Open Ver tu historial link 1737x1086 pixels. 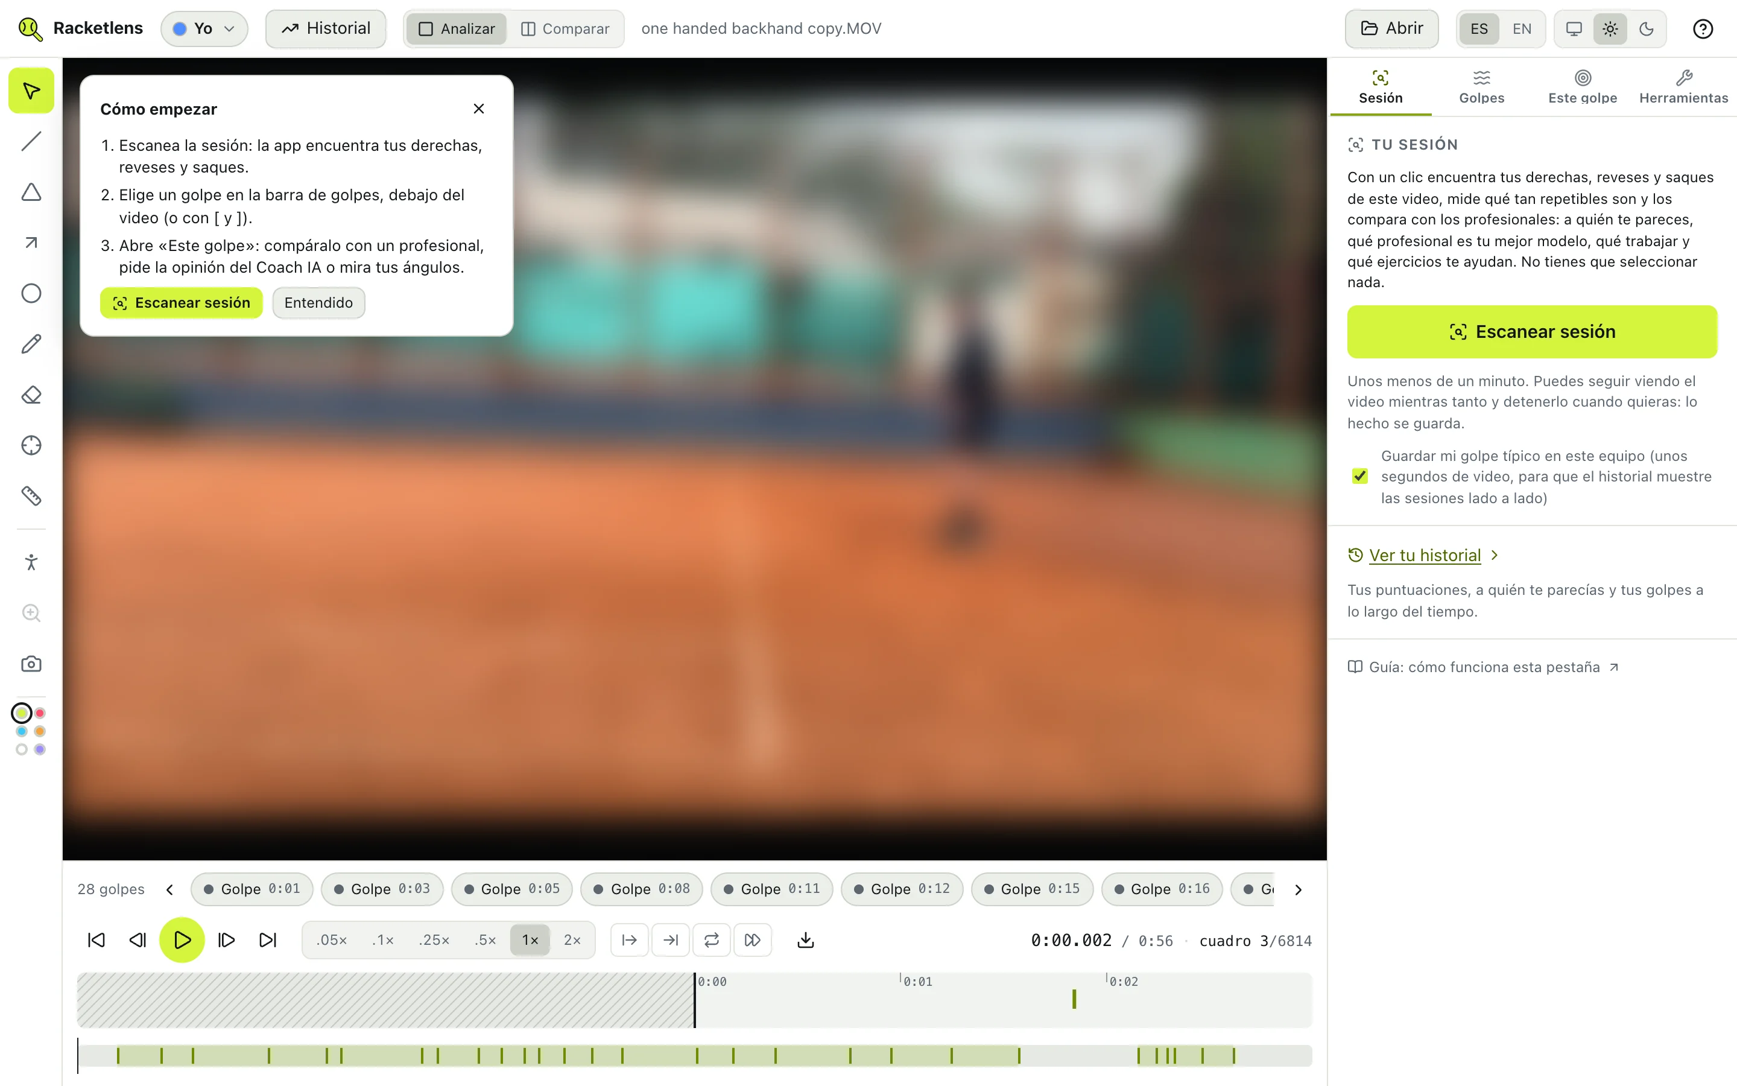pyautogui.click(x=1424, y=554)
